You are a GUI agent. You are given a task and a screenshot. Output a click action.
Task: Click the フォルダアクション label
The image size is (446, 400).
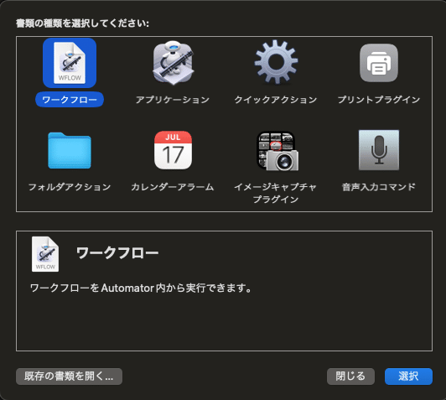coord(70,187)
